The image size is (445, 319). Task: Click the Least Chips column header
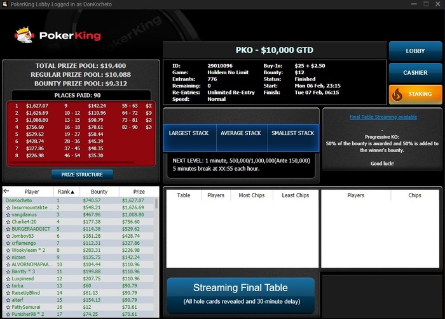pos(295,195)
